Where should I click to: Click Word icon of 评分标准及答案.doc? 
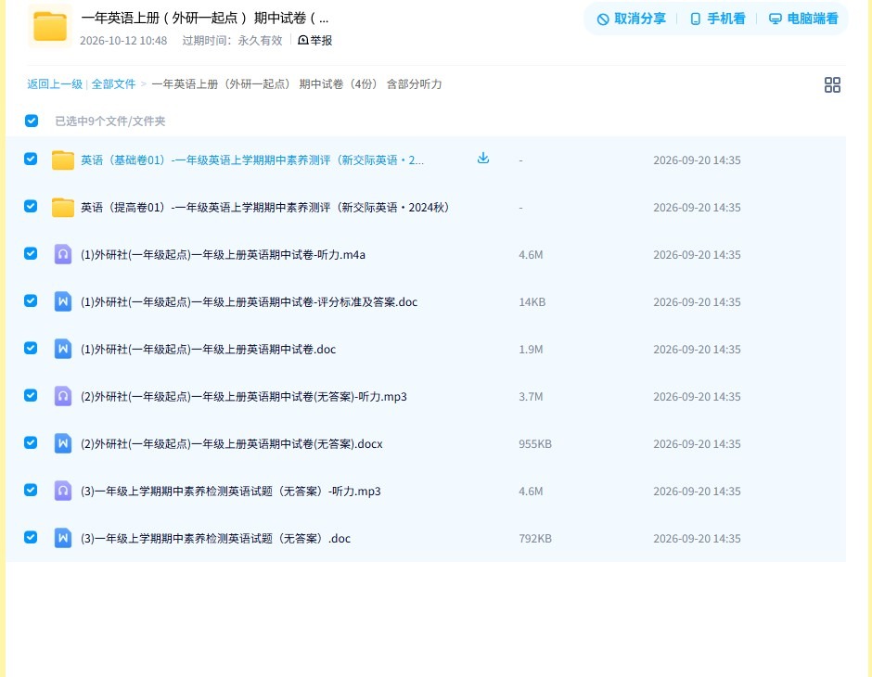point(63,301)
